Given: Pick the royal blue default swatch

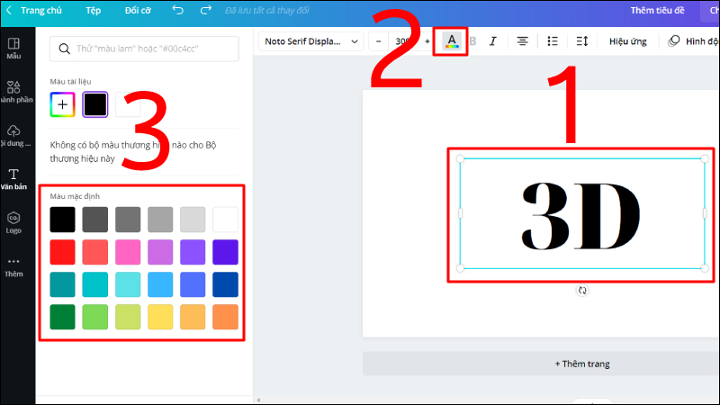Looking at the screenshot, I should [193, 284].
